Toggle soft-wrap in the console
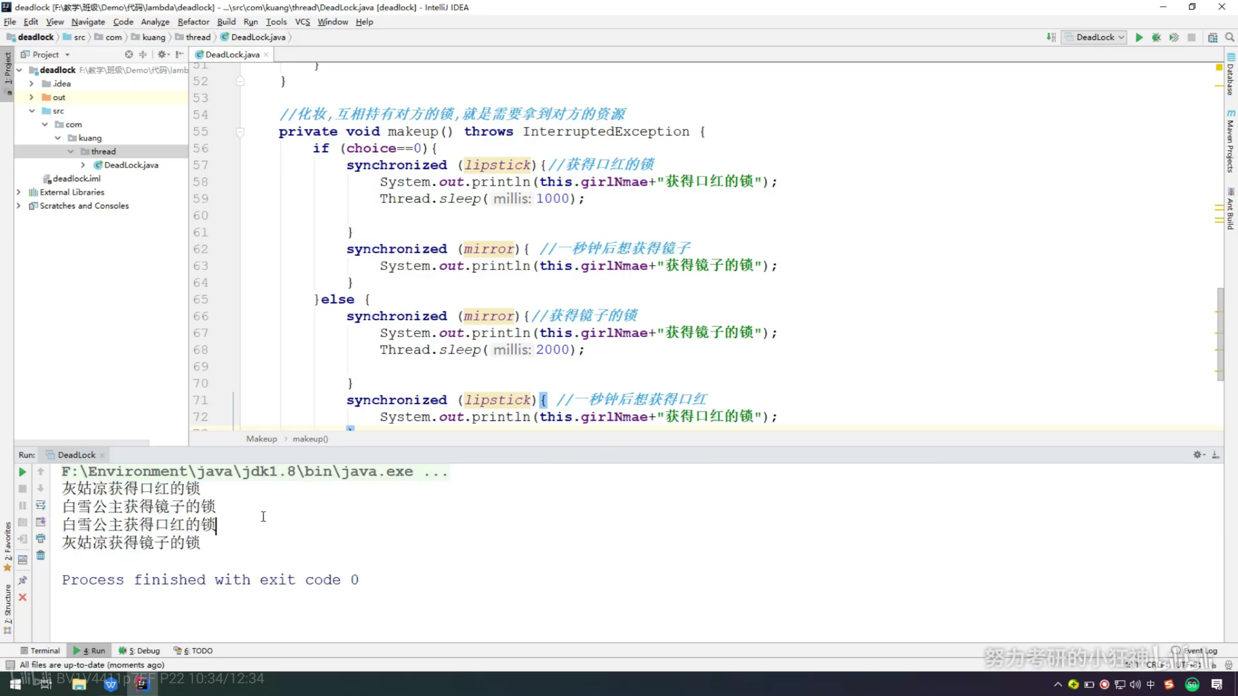This screenshot has height=696, width=1238. click(x=41, y=505)
